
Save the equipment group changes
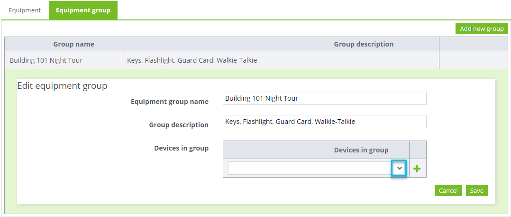coord(476,190)
